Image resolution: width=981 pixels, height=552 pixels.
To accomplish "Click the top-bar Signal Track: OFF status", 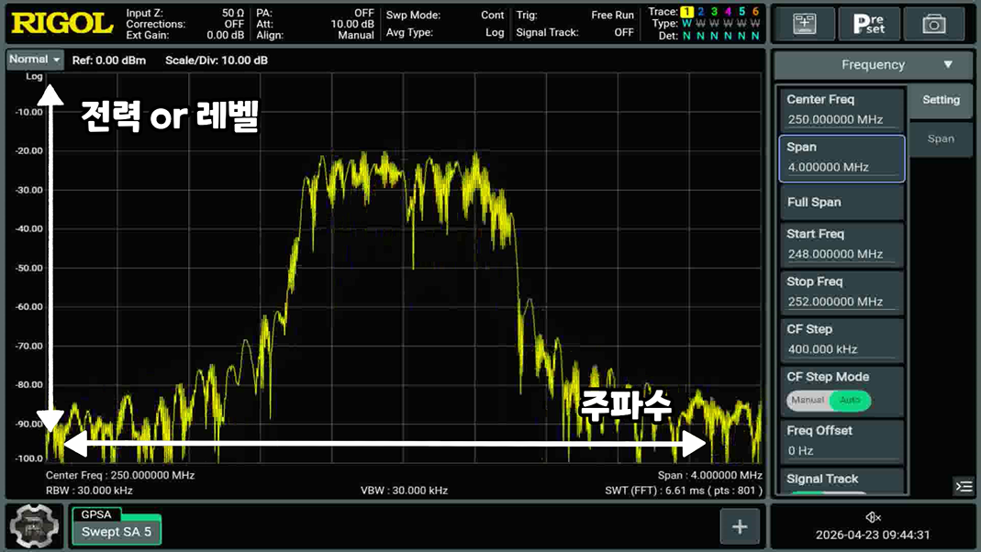I will pyautogui.click(x=575, y=32).
